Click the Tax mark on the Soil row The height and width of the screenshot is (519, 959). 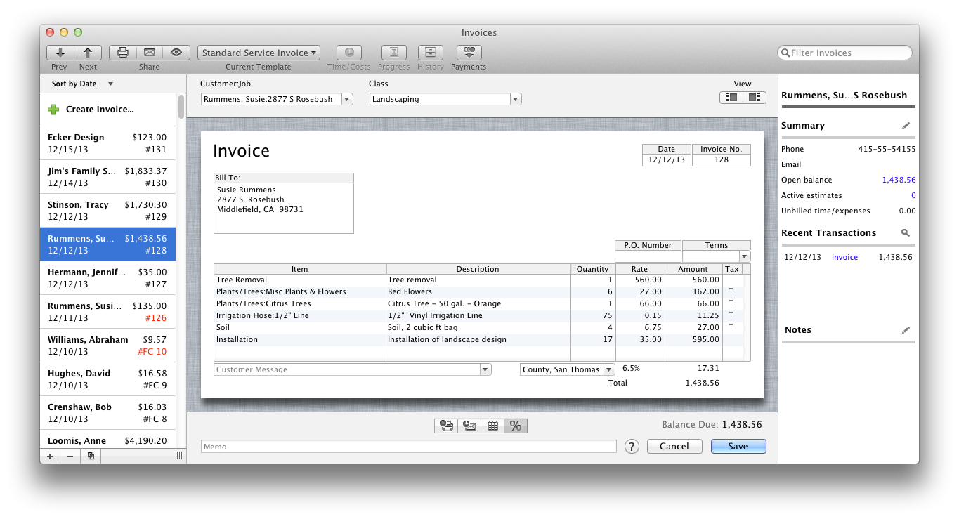731,327
